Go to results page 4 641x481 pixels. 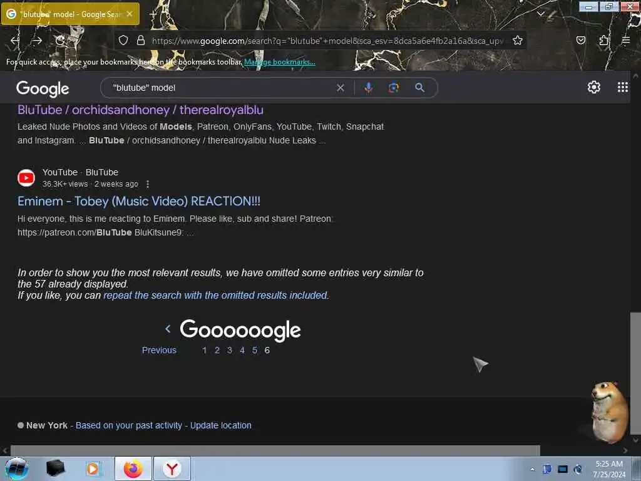[x=242, y=350]
